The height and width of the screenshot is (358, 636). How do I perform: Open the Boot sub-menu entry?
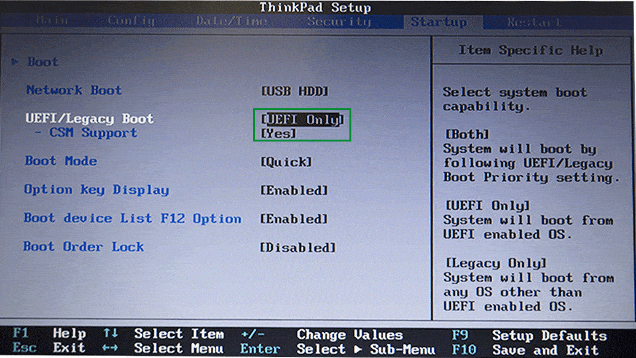[43, 62]
